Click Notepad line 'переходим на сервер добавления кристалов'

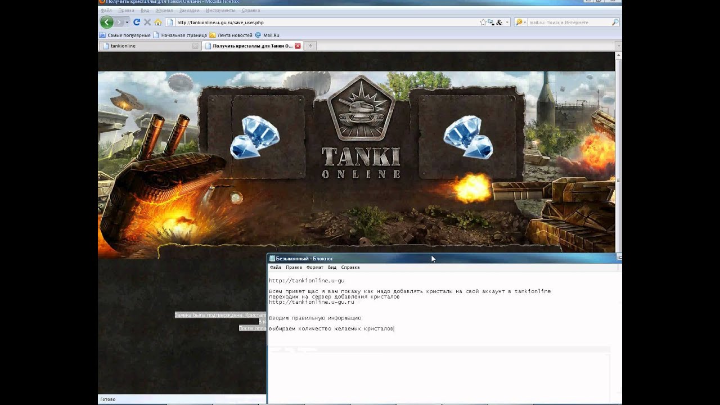coord(334,296)
